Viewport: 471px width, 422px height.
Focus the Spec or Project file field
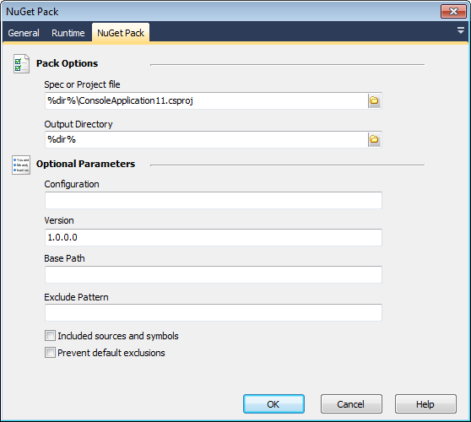pos(207,100)
